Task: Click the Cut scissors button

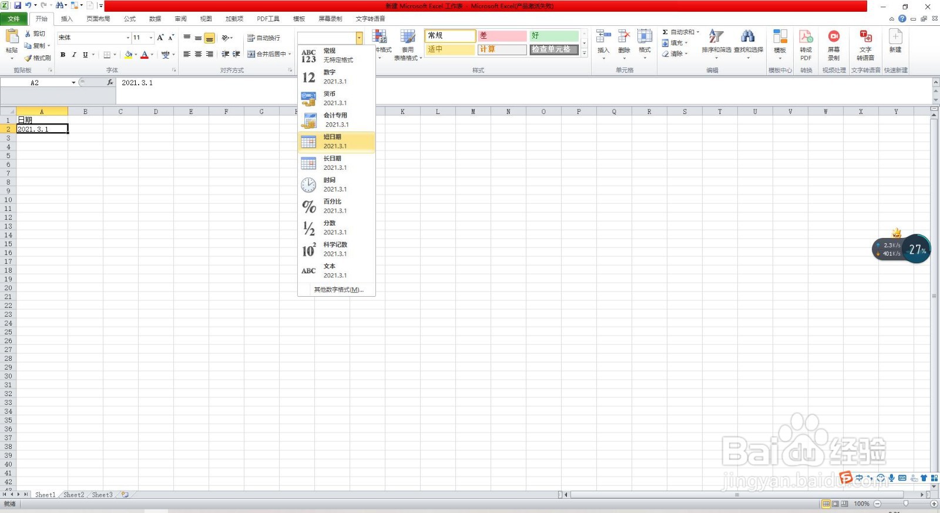Action: click(35, 33)
